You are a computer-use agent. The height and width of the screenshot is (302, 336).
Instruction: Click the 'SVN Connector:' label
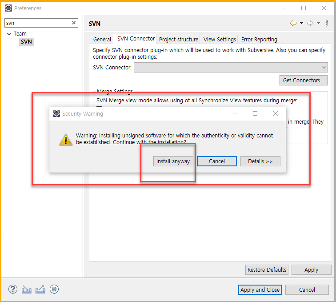pos(112,68)
